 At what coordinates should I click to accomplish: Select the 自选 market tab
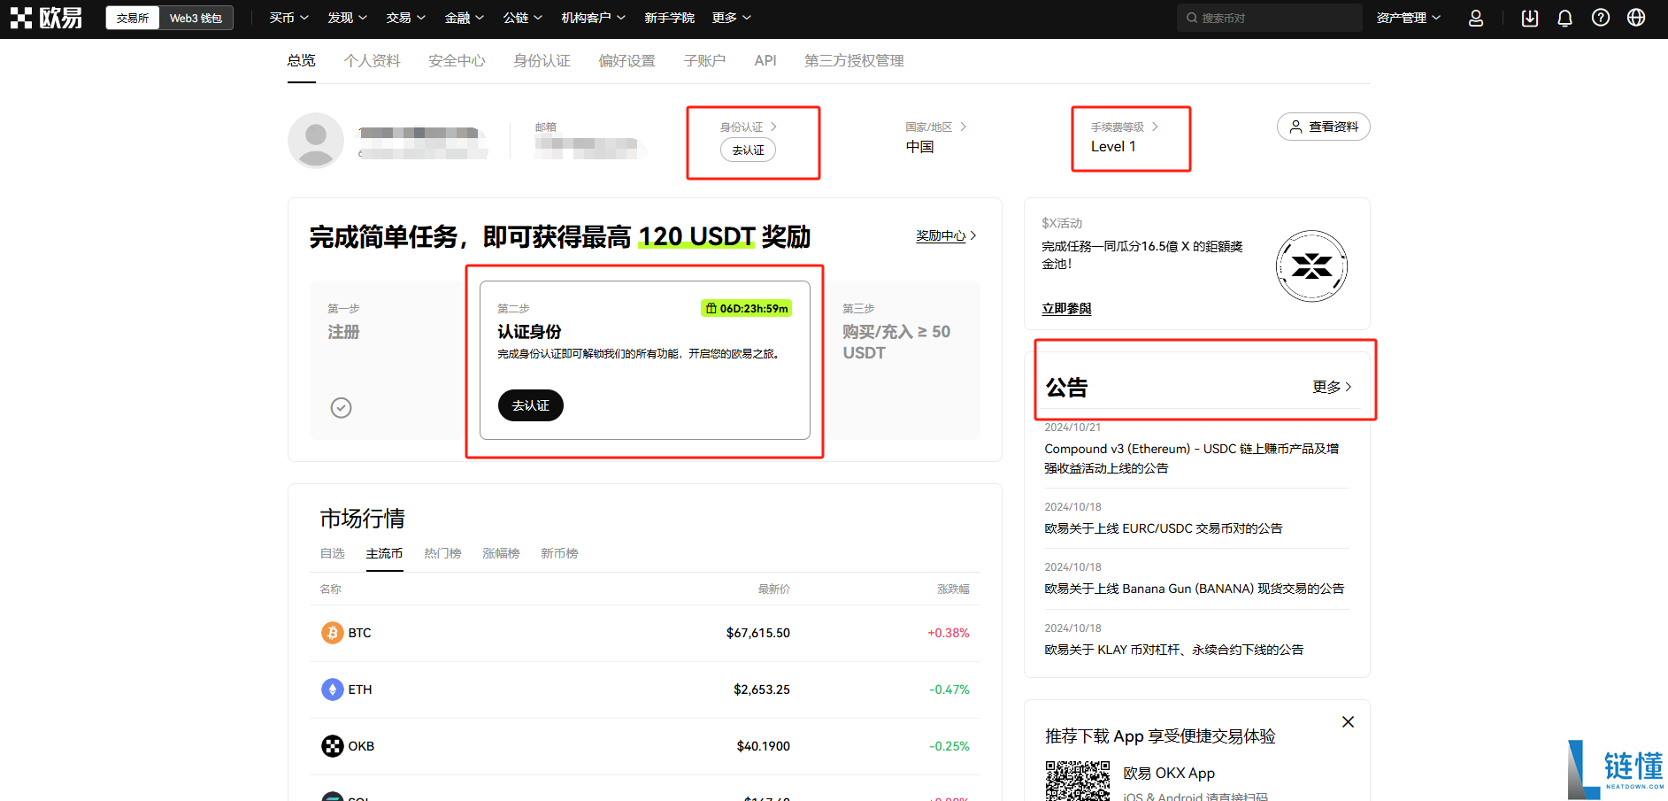tap(332, 553)
